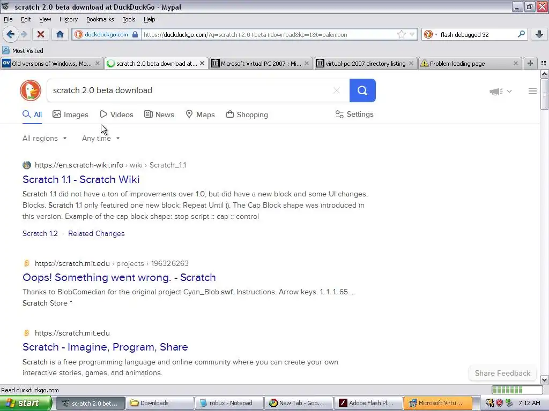Click the page vertical scrollbar thumb
Viewport: 549px width, 411px height.
click(x=544, y=94)
